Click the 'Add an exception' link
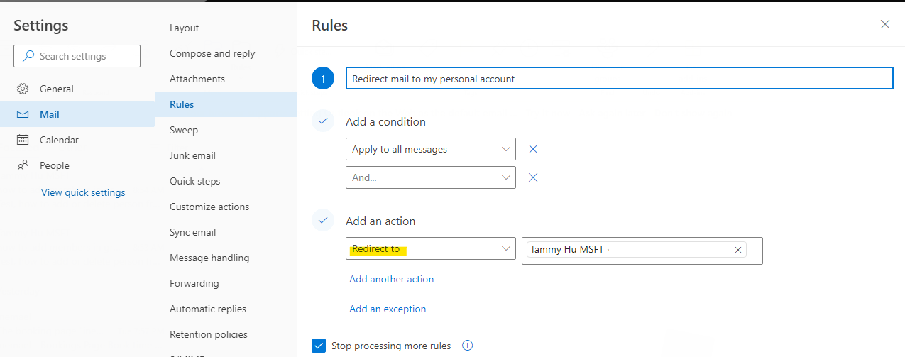This screenshot has height=357, width=905. coord(388,309)
